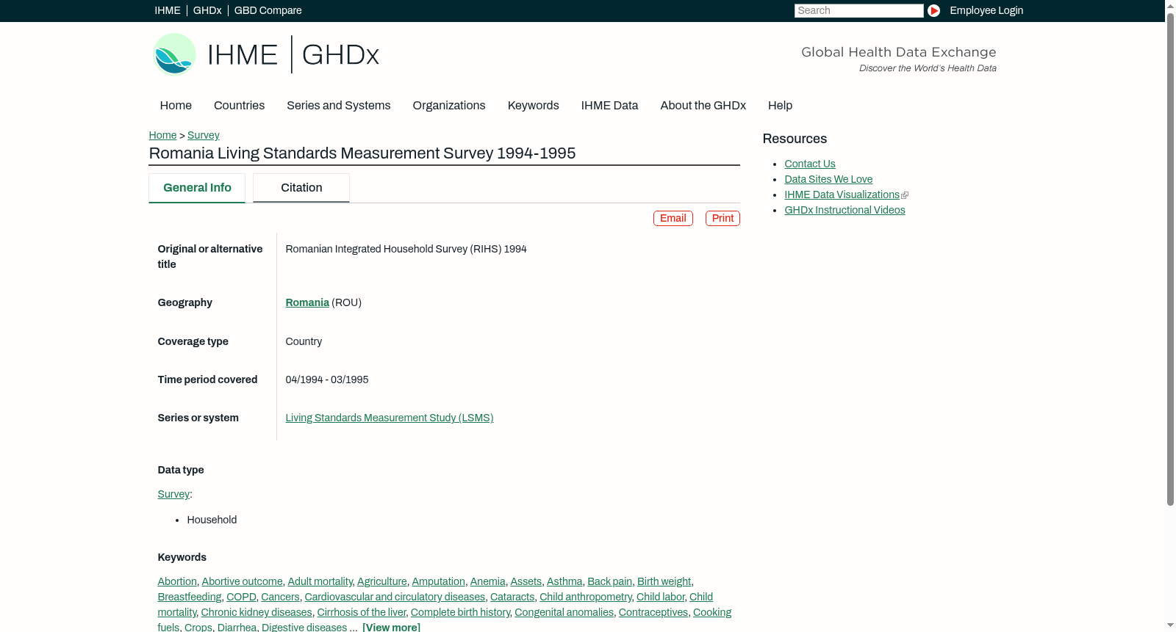Open the Cancers keyword link
This screenshot has width=1176, height=632.
click(280, 597)
